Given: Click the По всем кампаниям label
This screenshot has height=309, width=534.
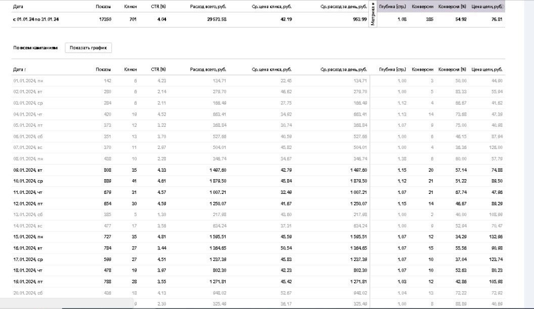Looking at the screenshot, I should (x=35, y=47).
